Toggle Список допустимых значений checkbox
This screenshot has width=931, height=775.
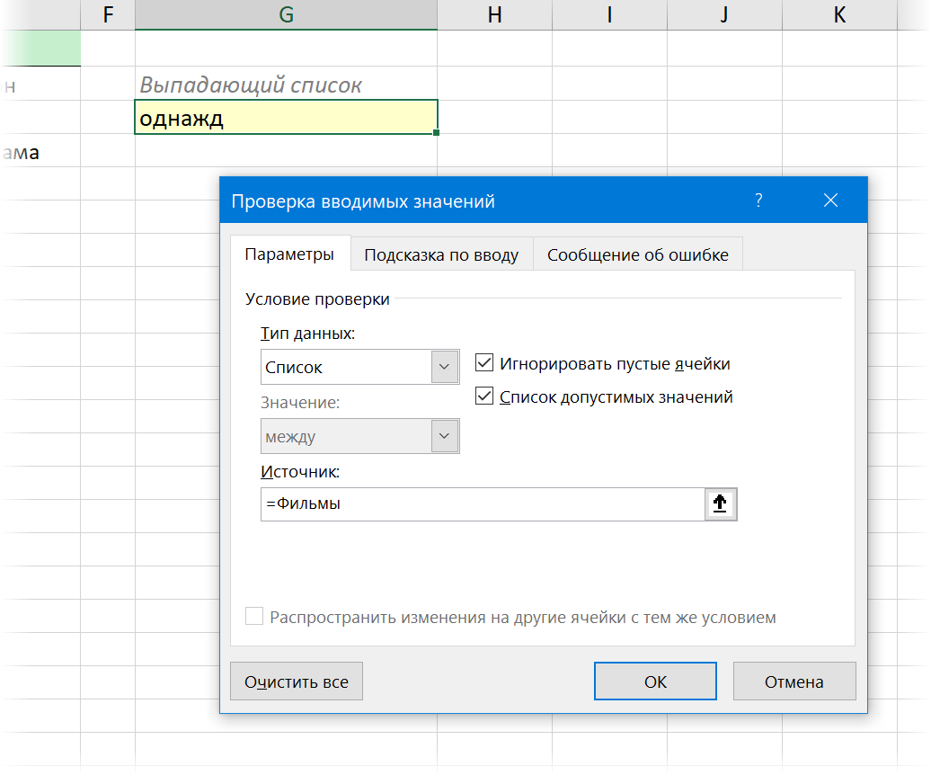(485, 396)
